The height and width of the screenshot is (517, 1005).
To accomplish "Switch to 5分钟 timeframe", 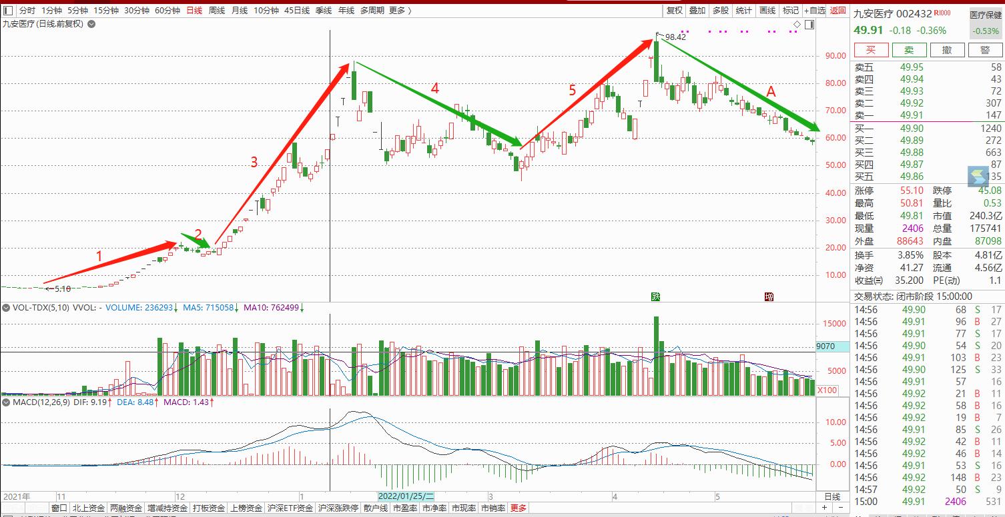I will tap(77, 10).
